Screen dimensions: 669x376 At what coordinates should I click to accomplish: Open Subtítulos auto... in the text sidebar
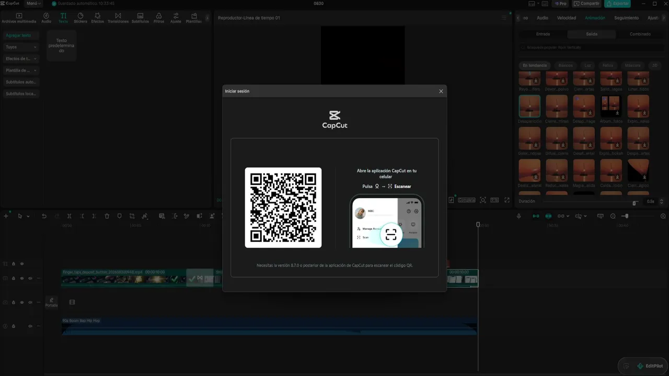[21, 82]
